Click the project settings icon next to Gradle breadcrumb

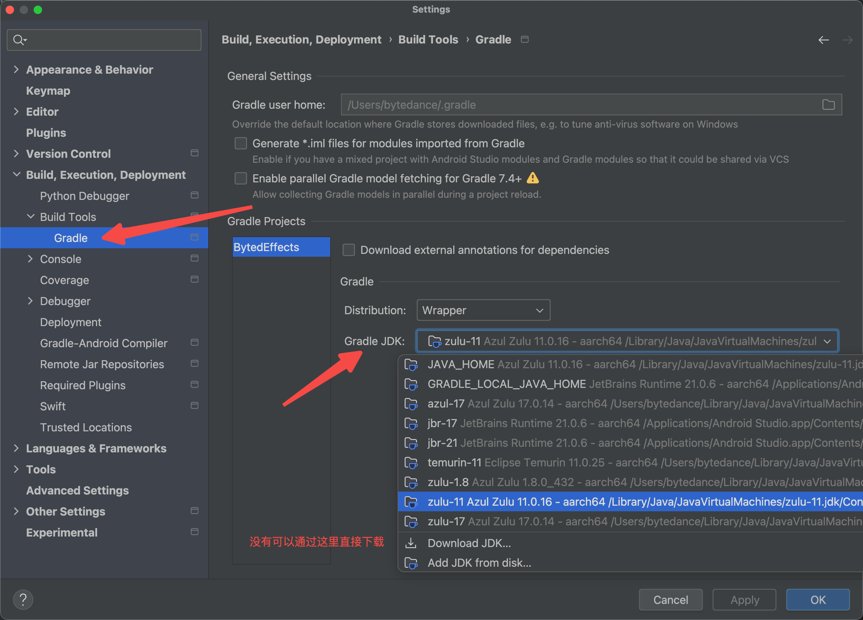click(525, 40)
